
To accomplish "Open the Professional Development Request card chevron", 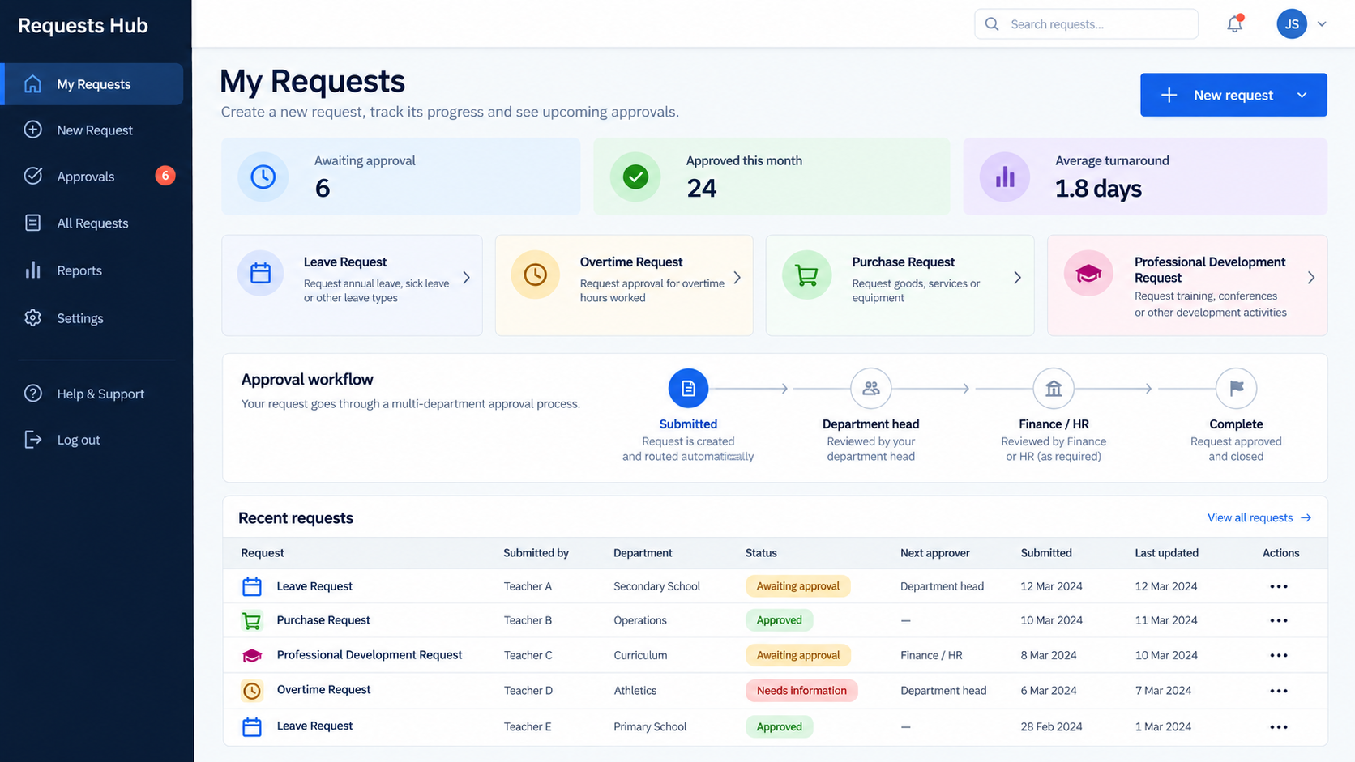I will pos(1311,278).
